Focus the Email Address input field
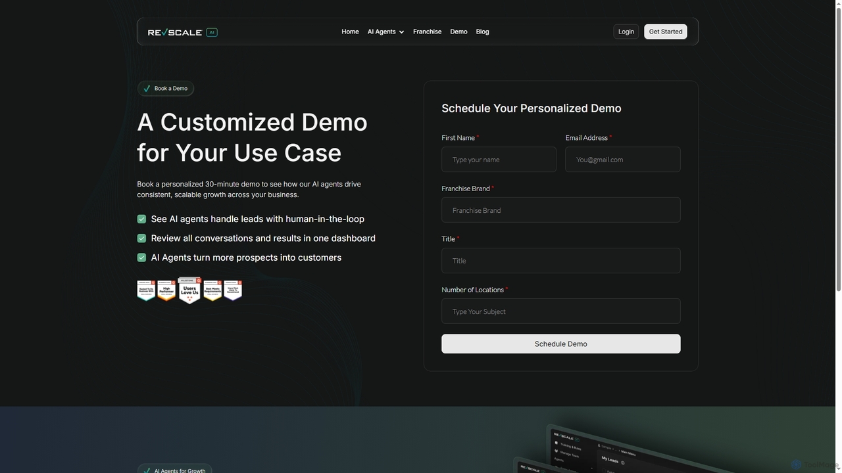Viewport: 842px width, 473px height. [623, 160]
